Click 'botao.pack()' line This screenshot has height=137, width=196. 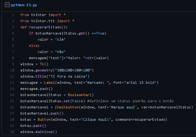coord(33,126)
